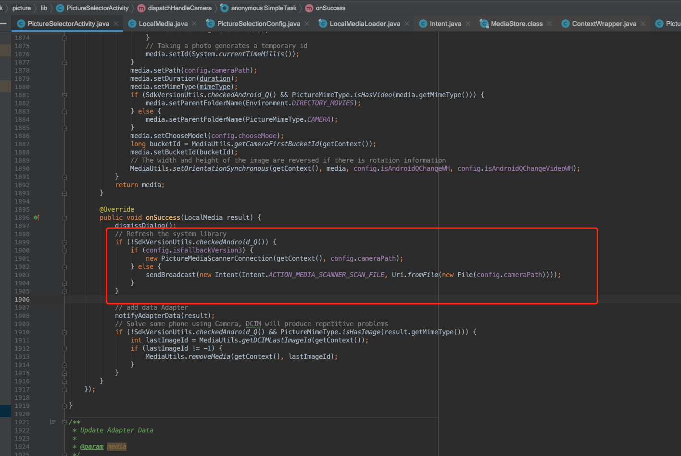Click the class icon on the Intent.java tab
This screenshot has width=681, height=456.
[423, 23]
